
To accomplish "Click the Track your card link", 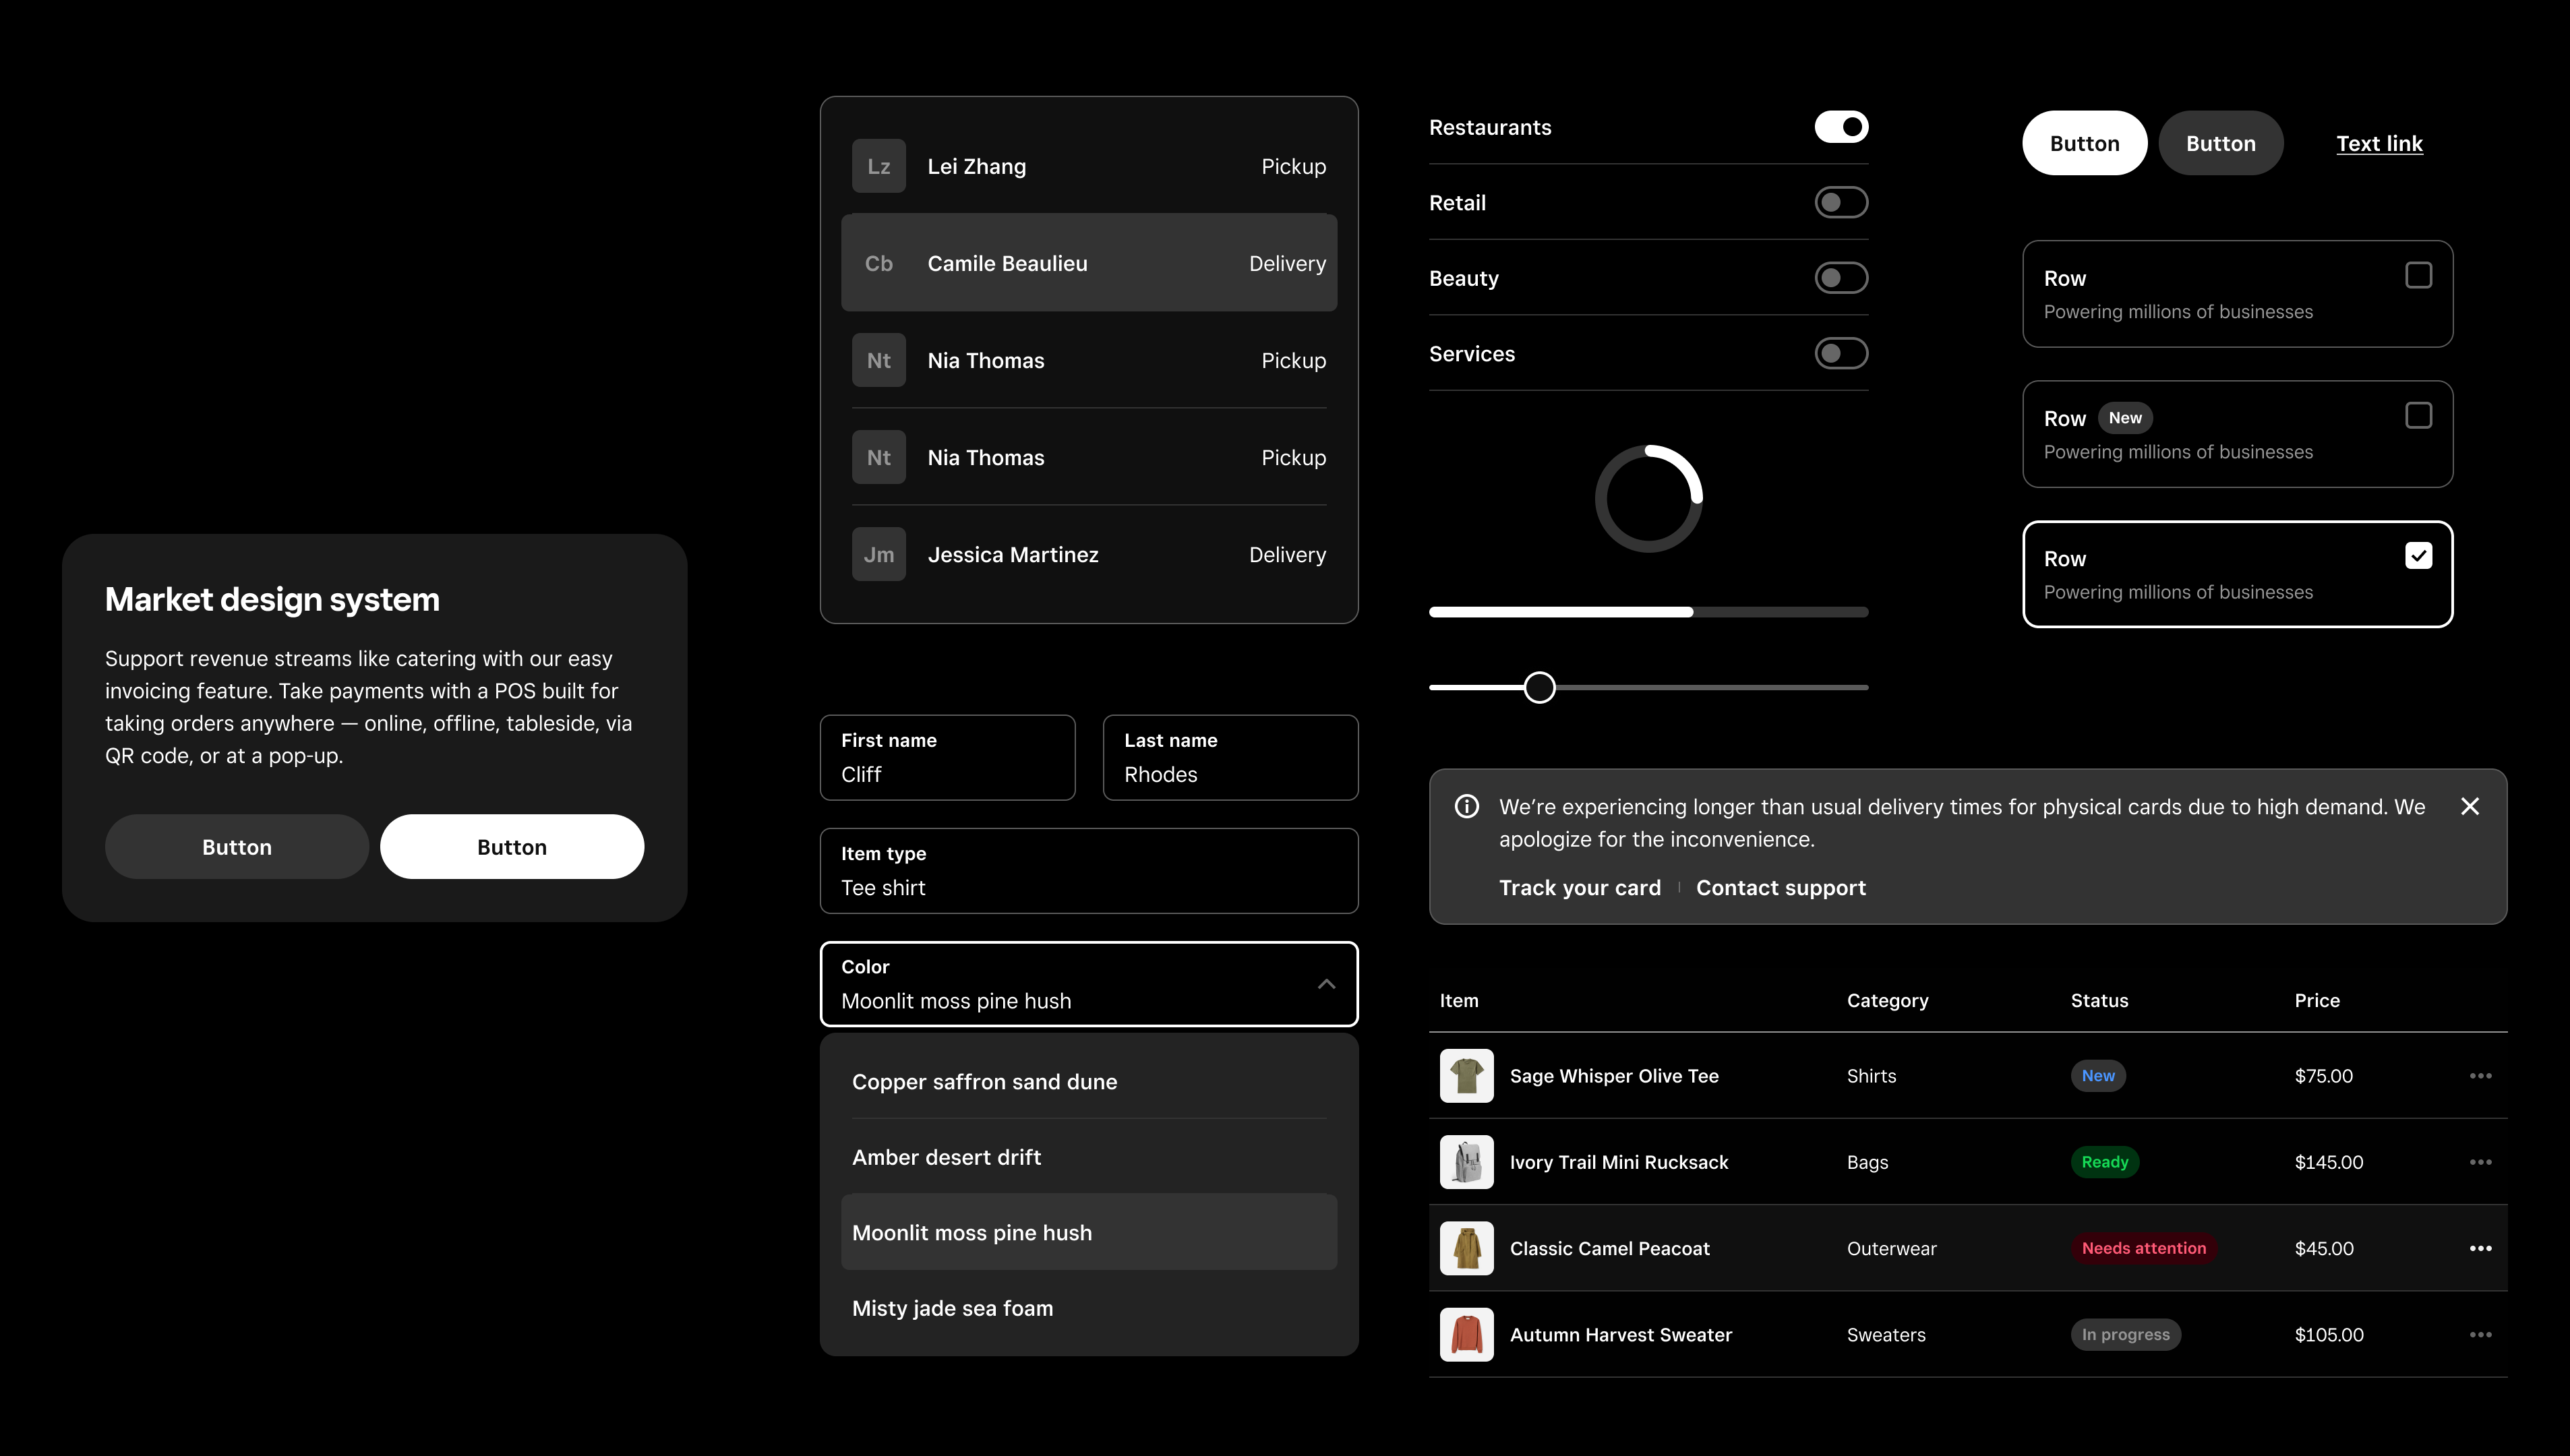I will tap(1579, 887).
